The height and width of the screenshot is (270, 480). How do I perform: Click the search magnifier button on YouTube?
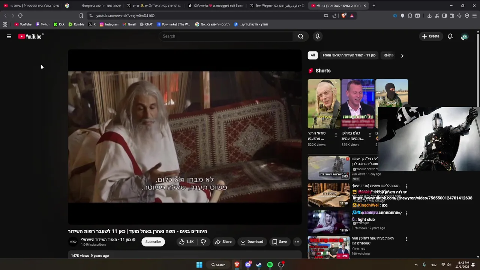coord(301,36)
